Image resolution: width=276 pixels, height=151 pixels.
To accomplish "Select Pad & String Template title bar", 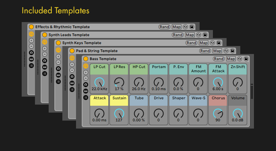I will coord(152,51).
